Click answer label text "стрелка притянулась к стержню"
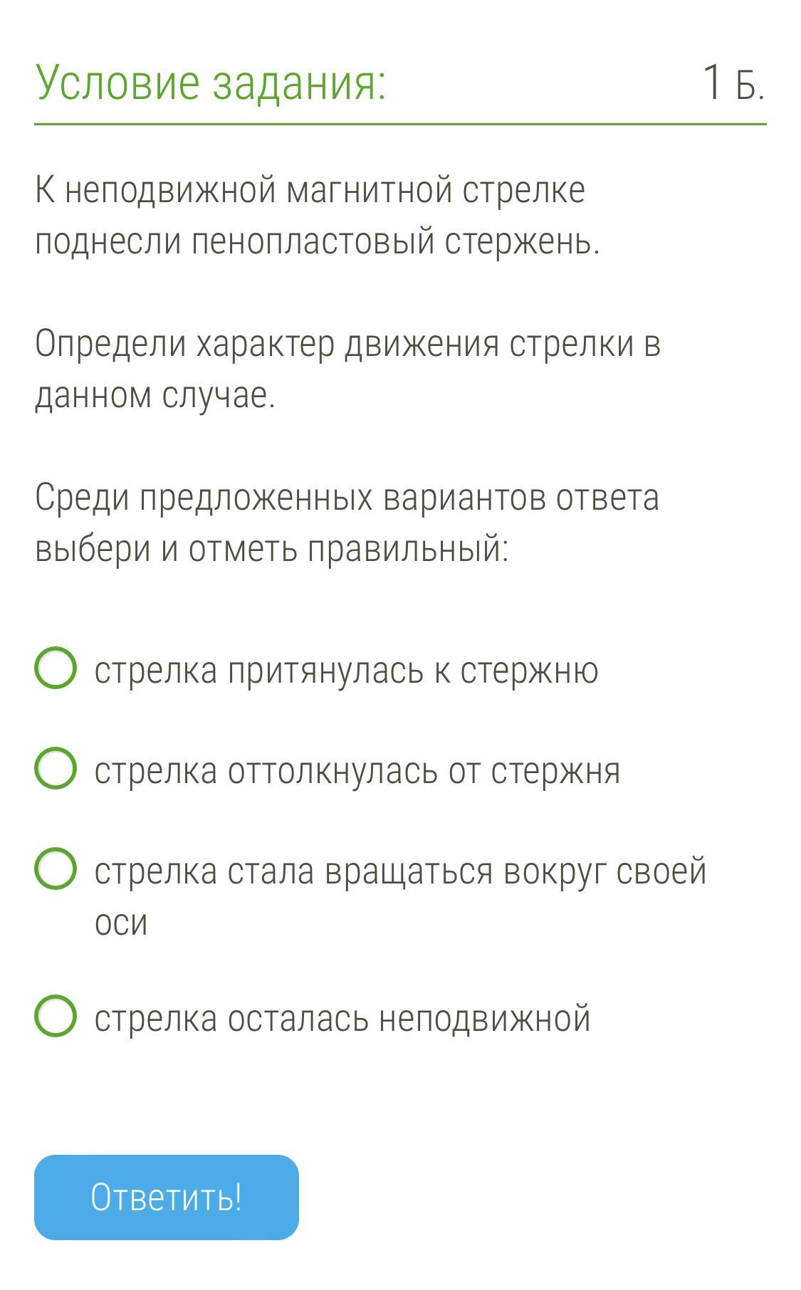This screenshot has width=801, height=1290. (x=346, y=671)
